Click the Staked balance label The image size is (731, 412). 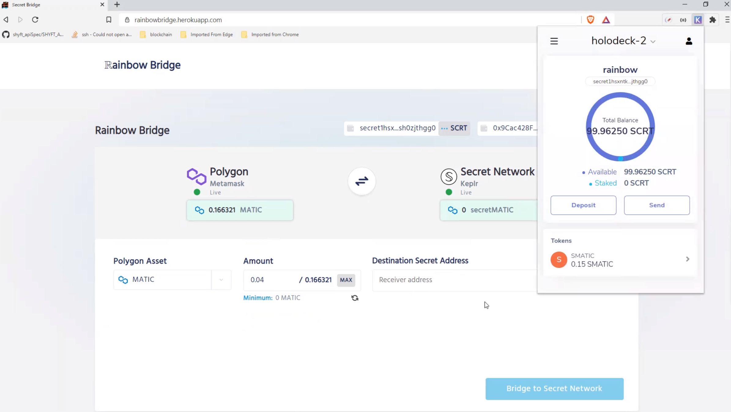tap(605, 183)
